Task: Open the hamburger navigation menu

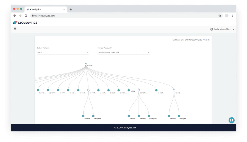Action: coord(15,28)
